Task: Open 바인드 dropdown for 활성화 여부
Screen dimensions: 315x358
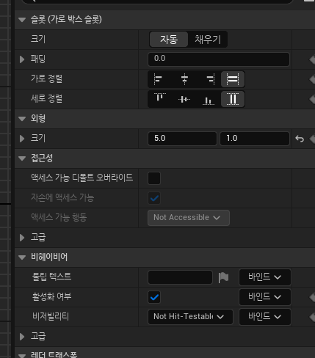Action: pyautogui.click(x=265, y=297)
